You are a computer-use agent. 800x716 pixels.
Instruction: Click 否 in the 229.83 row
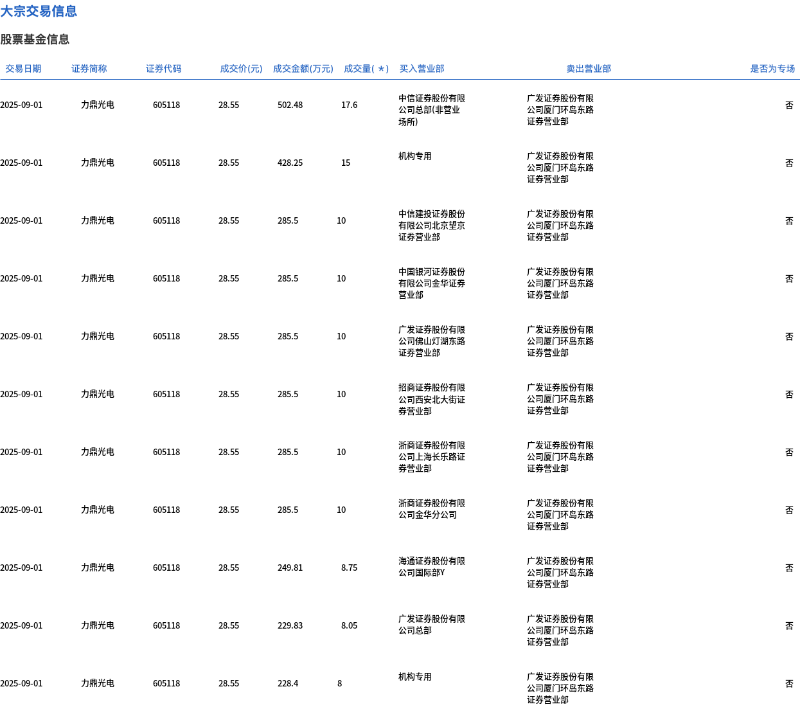pos(789,625)
